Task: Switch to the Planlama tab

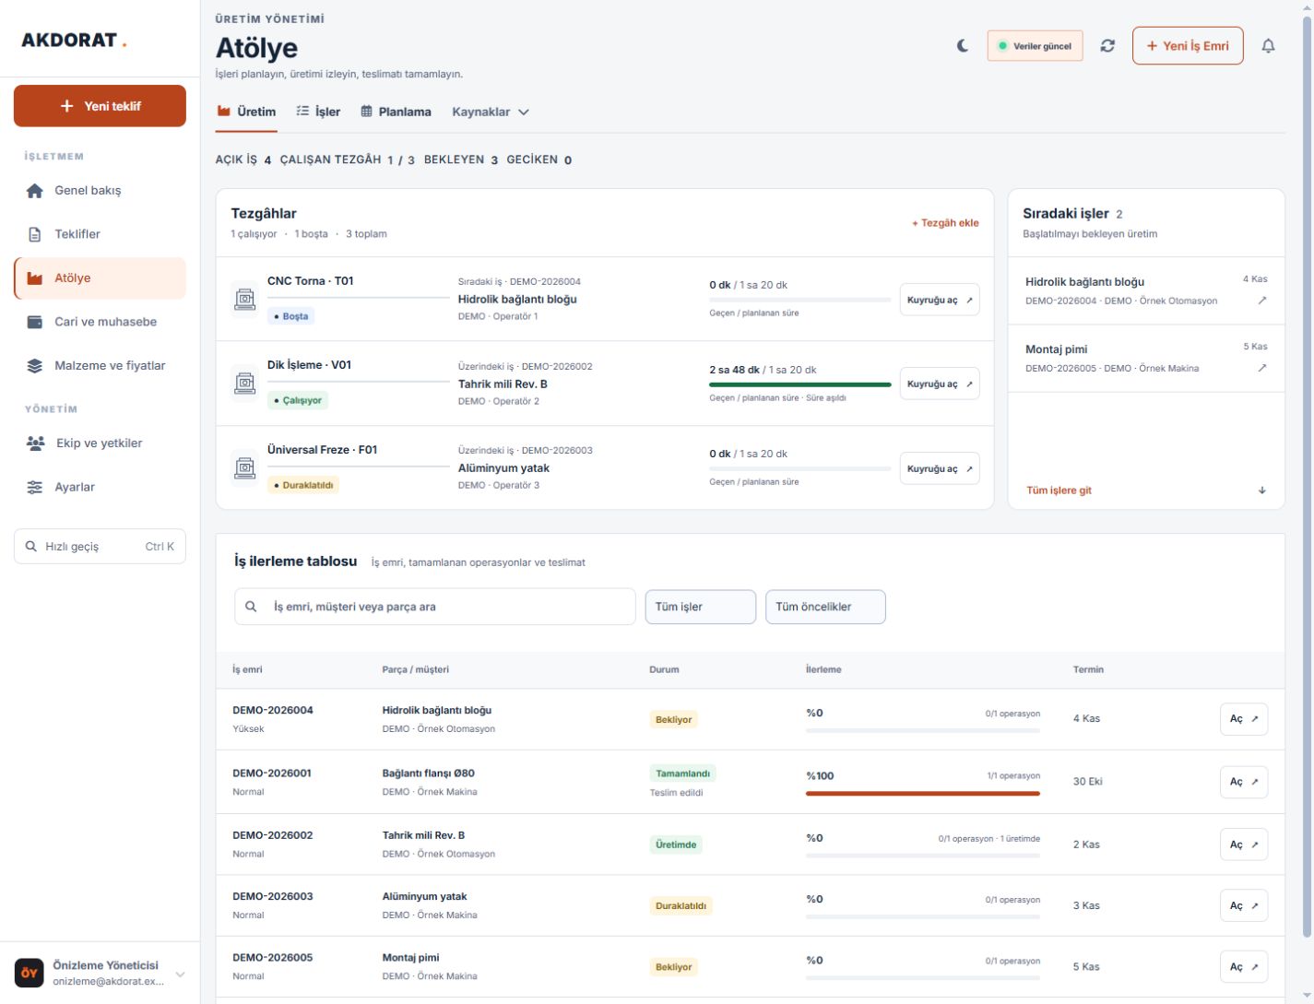Action: click(x=396, y=112)
